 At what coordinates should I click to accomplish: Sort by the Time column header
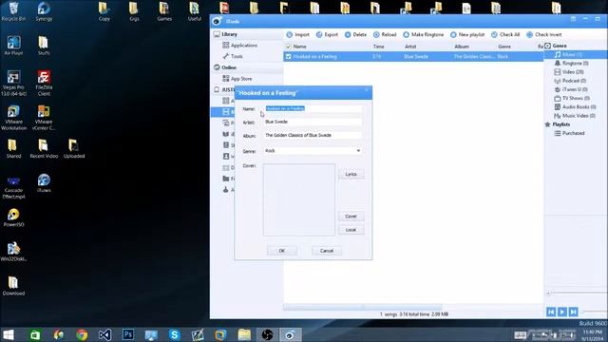(x=378, y=47)
